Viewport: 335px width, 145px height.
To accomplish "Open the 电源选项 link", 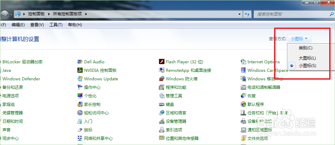I will tap(11, 96).
